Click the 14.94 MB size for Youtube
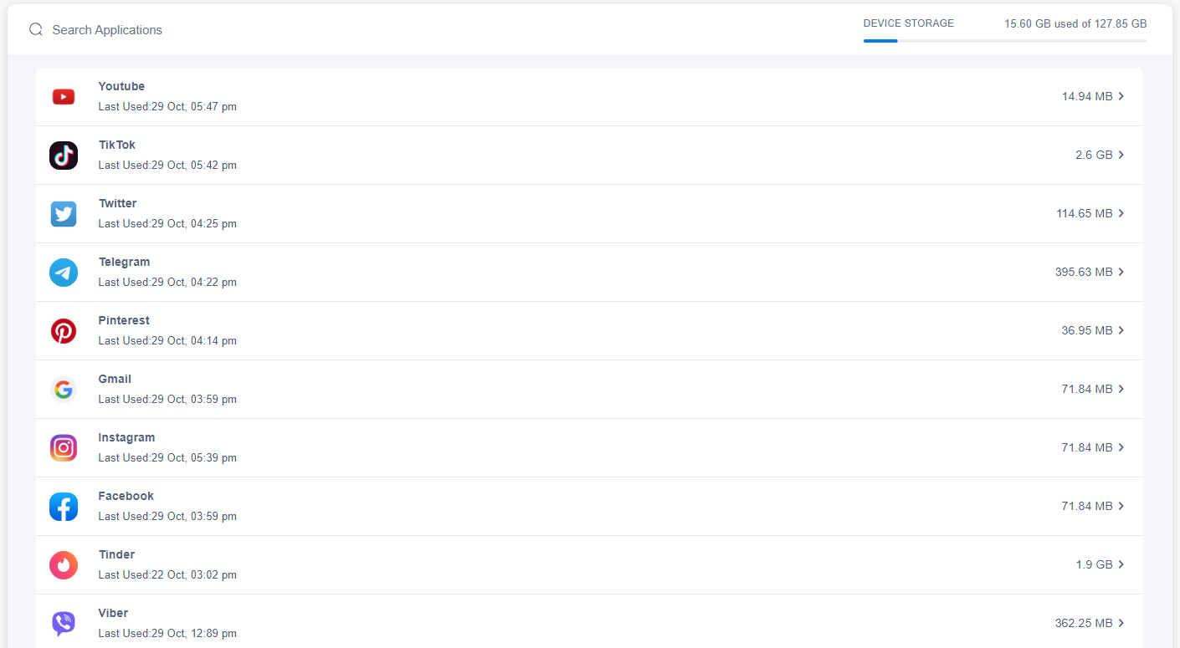This screenshot has height=648, width=1180. click(1085, 96)
